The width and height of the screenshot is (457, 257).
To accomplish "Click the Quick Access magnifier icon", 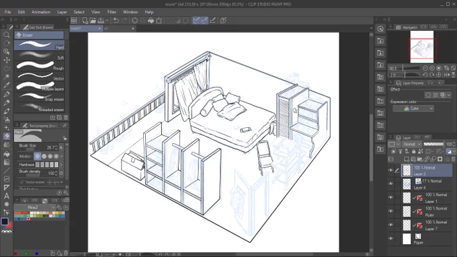I will point(380,28).
